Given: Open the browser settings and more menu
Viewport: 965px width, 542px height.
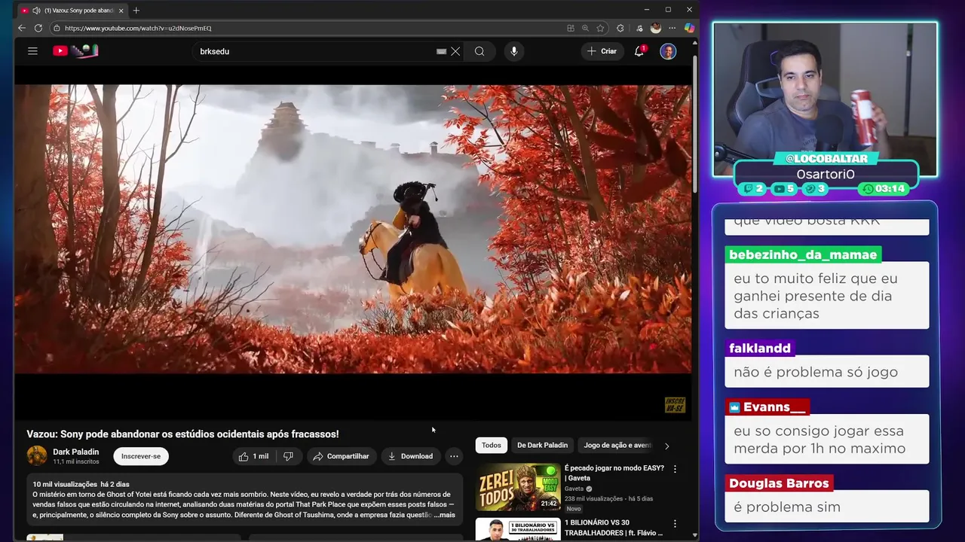Looking at the screenshot, I should tap(672, 28).
